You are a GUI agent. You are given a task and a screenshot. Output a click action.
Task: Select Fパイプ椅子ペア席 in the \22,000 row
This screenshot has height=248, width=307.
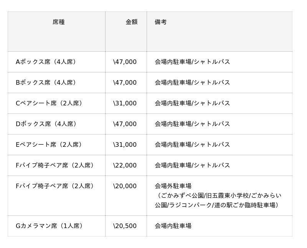pos(56,165)
